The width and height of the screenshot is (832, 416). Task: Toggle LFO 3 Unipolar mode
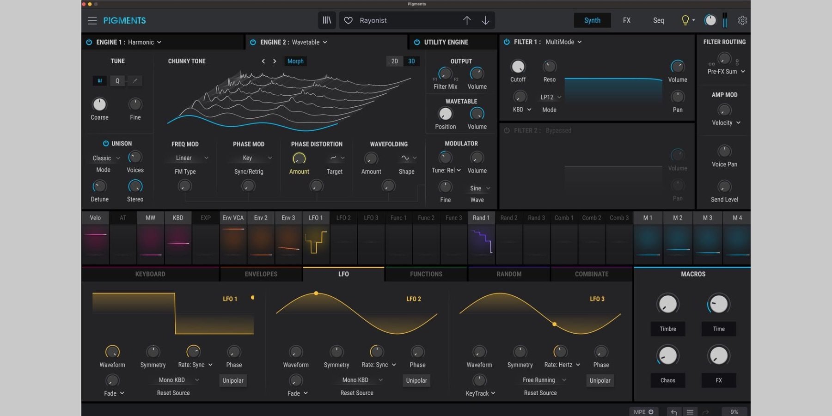pyautogui.click(x=600, y=380)
